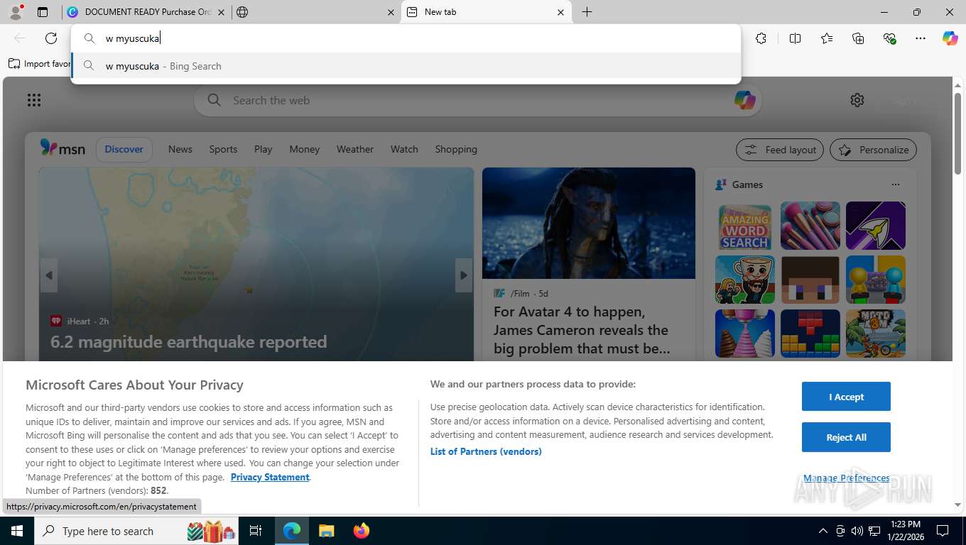Open Microsoft Edge taskbar icon
The image size is (966, 545).
tap(291, 531)
